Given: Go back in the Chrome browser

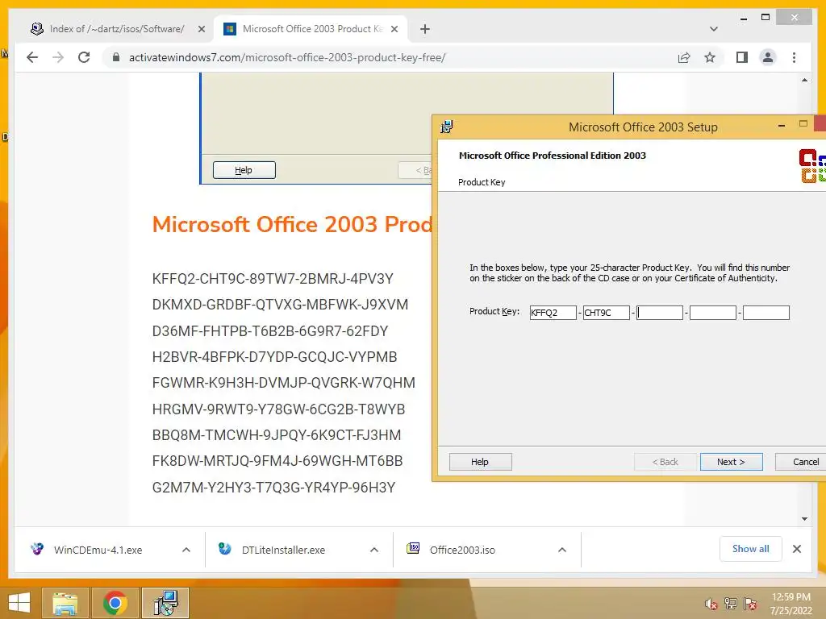Looking at the screenshot, I should 32,57.
